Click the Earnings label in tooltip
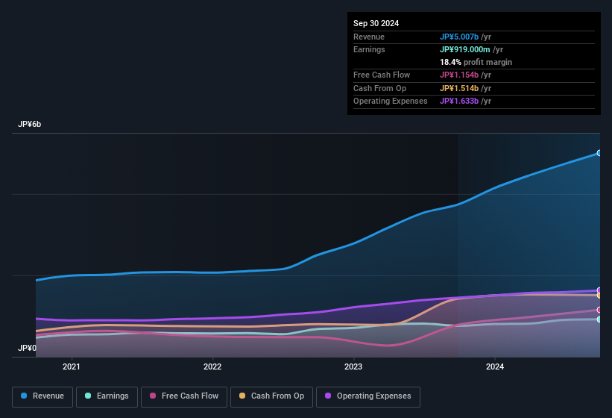Viewport: 612px width, 418px height. click(x=369, y=49)
